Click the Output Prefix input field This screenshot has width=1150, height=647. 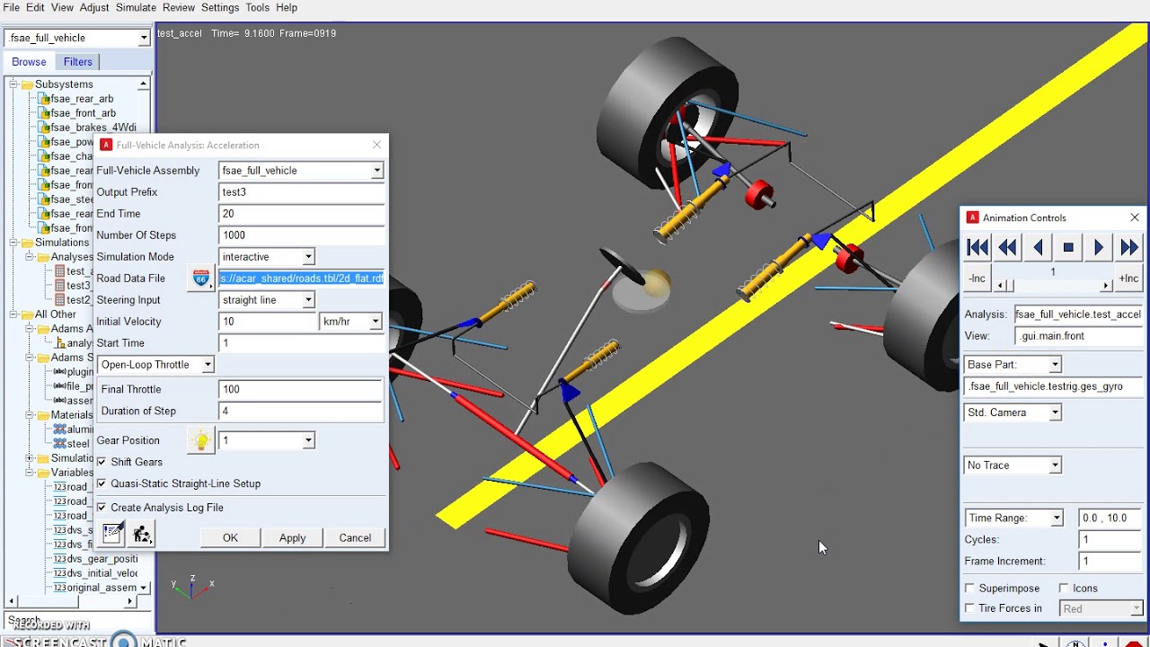[302, 192]
